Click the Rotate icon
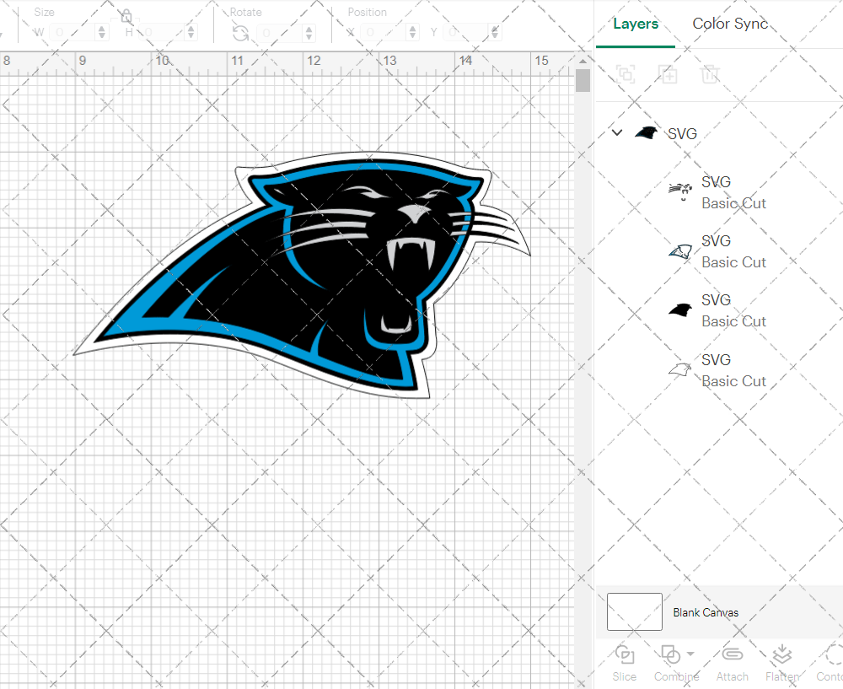This screenshot has height=689, width=843. (x=240, y=33)
